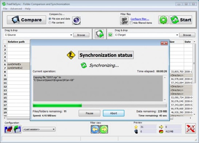Open the File menu
Viewport: 199px width, 143px height.
pos(5,9)
